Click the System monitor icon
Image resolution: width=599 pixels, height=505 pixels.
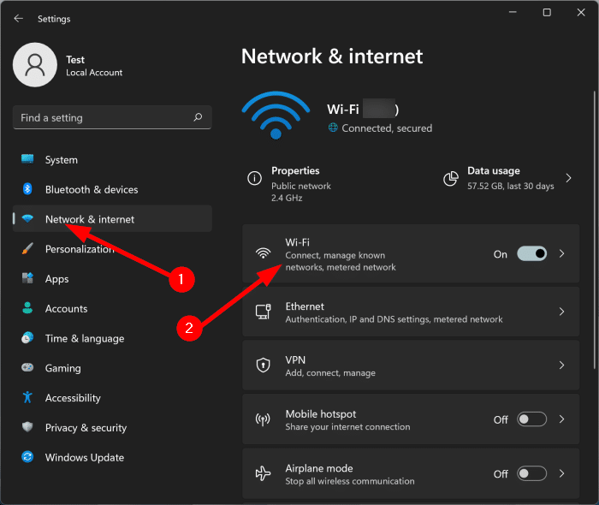coord(27,159)
